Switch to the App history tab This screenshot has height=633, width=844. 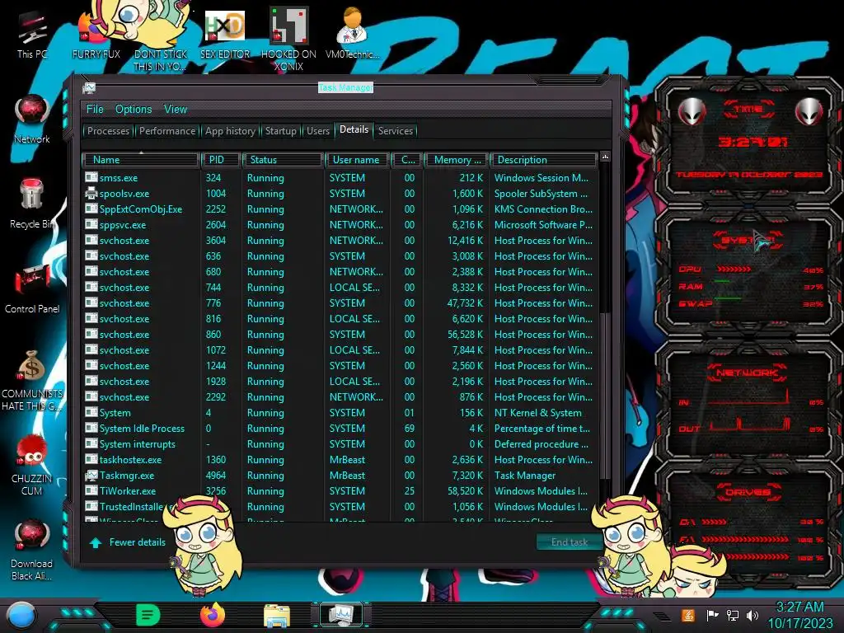click(x=230, y=131)
